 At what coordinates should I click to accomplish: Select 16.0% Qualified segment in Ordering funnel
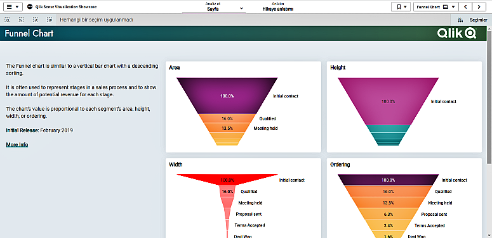pos(388,191)
